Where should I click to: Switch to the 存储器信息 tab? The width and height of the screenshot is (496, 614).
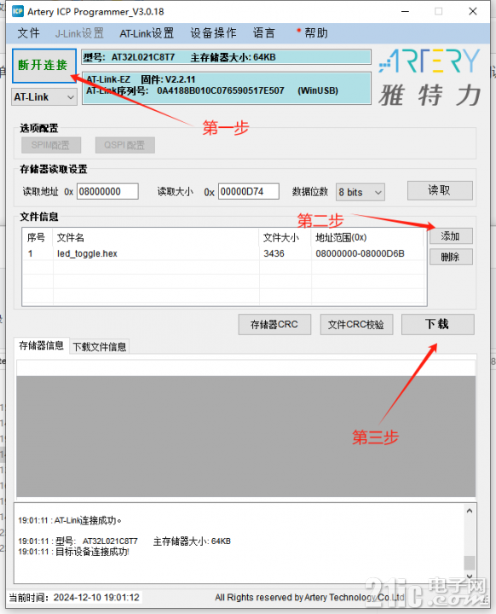tap(42, 345)
